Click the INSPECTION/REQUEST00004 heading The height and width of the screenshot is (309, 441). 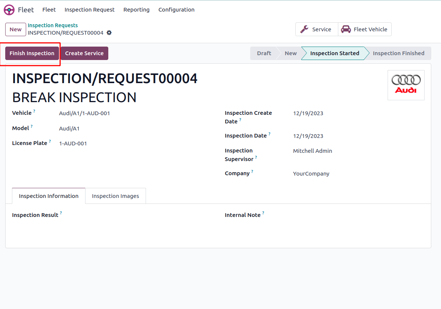pos(105,78)
